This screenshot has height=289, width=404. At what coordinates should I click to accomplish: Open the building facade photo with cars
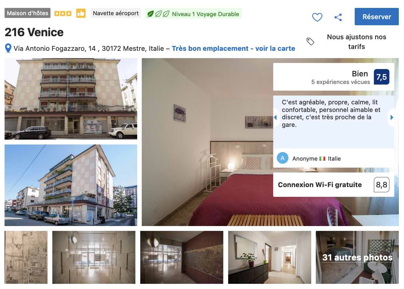[71, 99]
